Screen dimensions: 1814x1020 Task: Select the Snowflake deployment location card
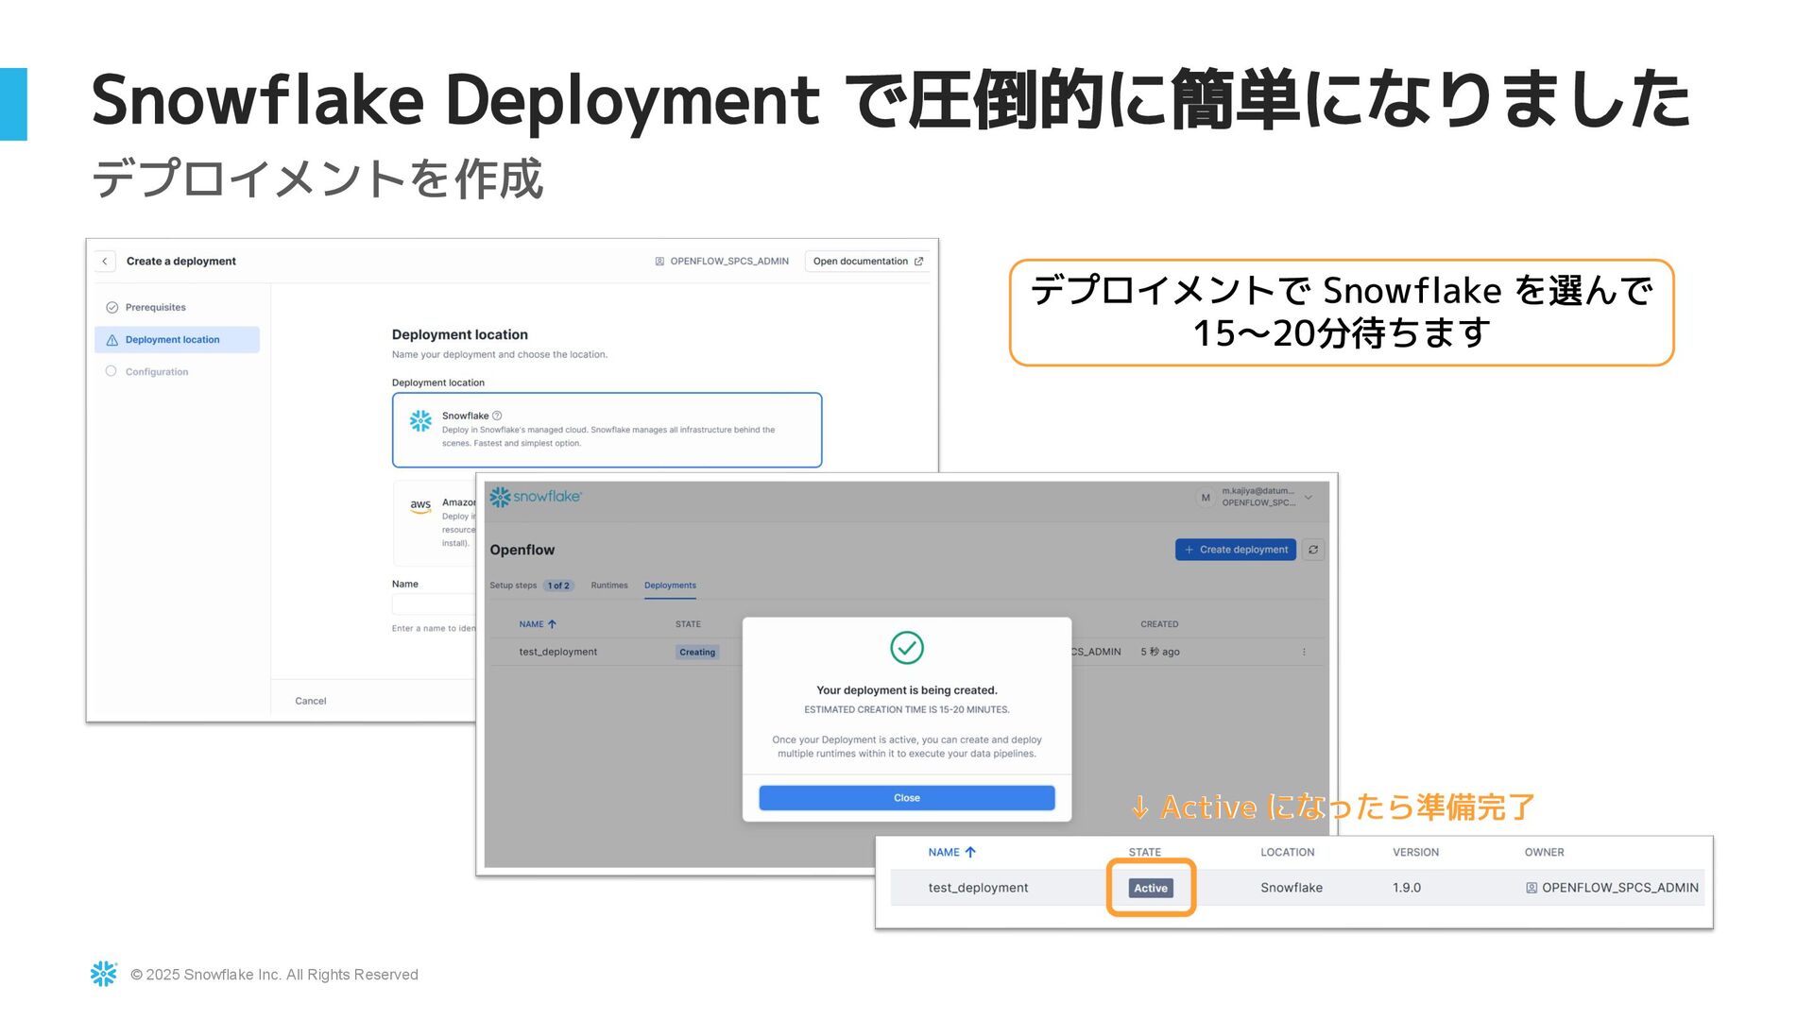point(607,430)
